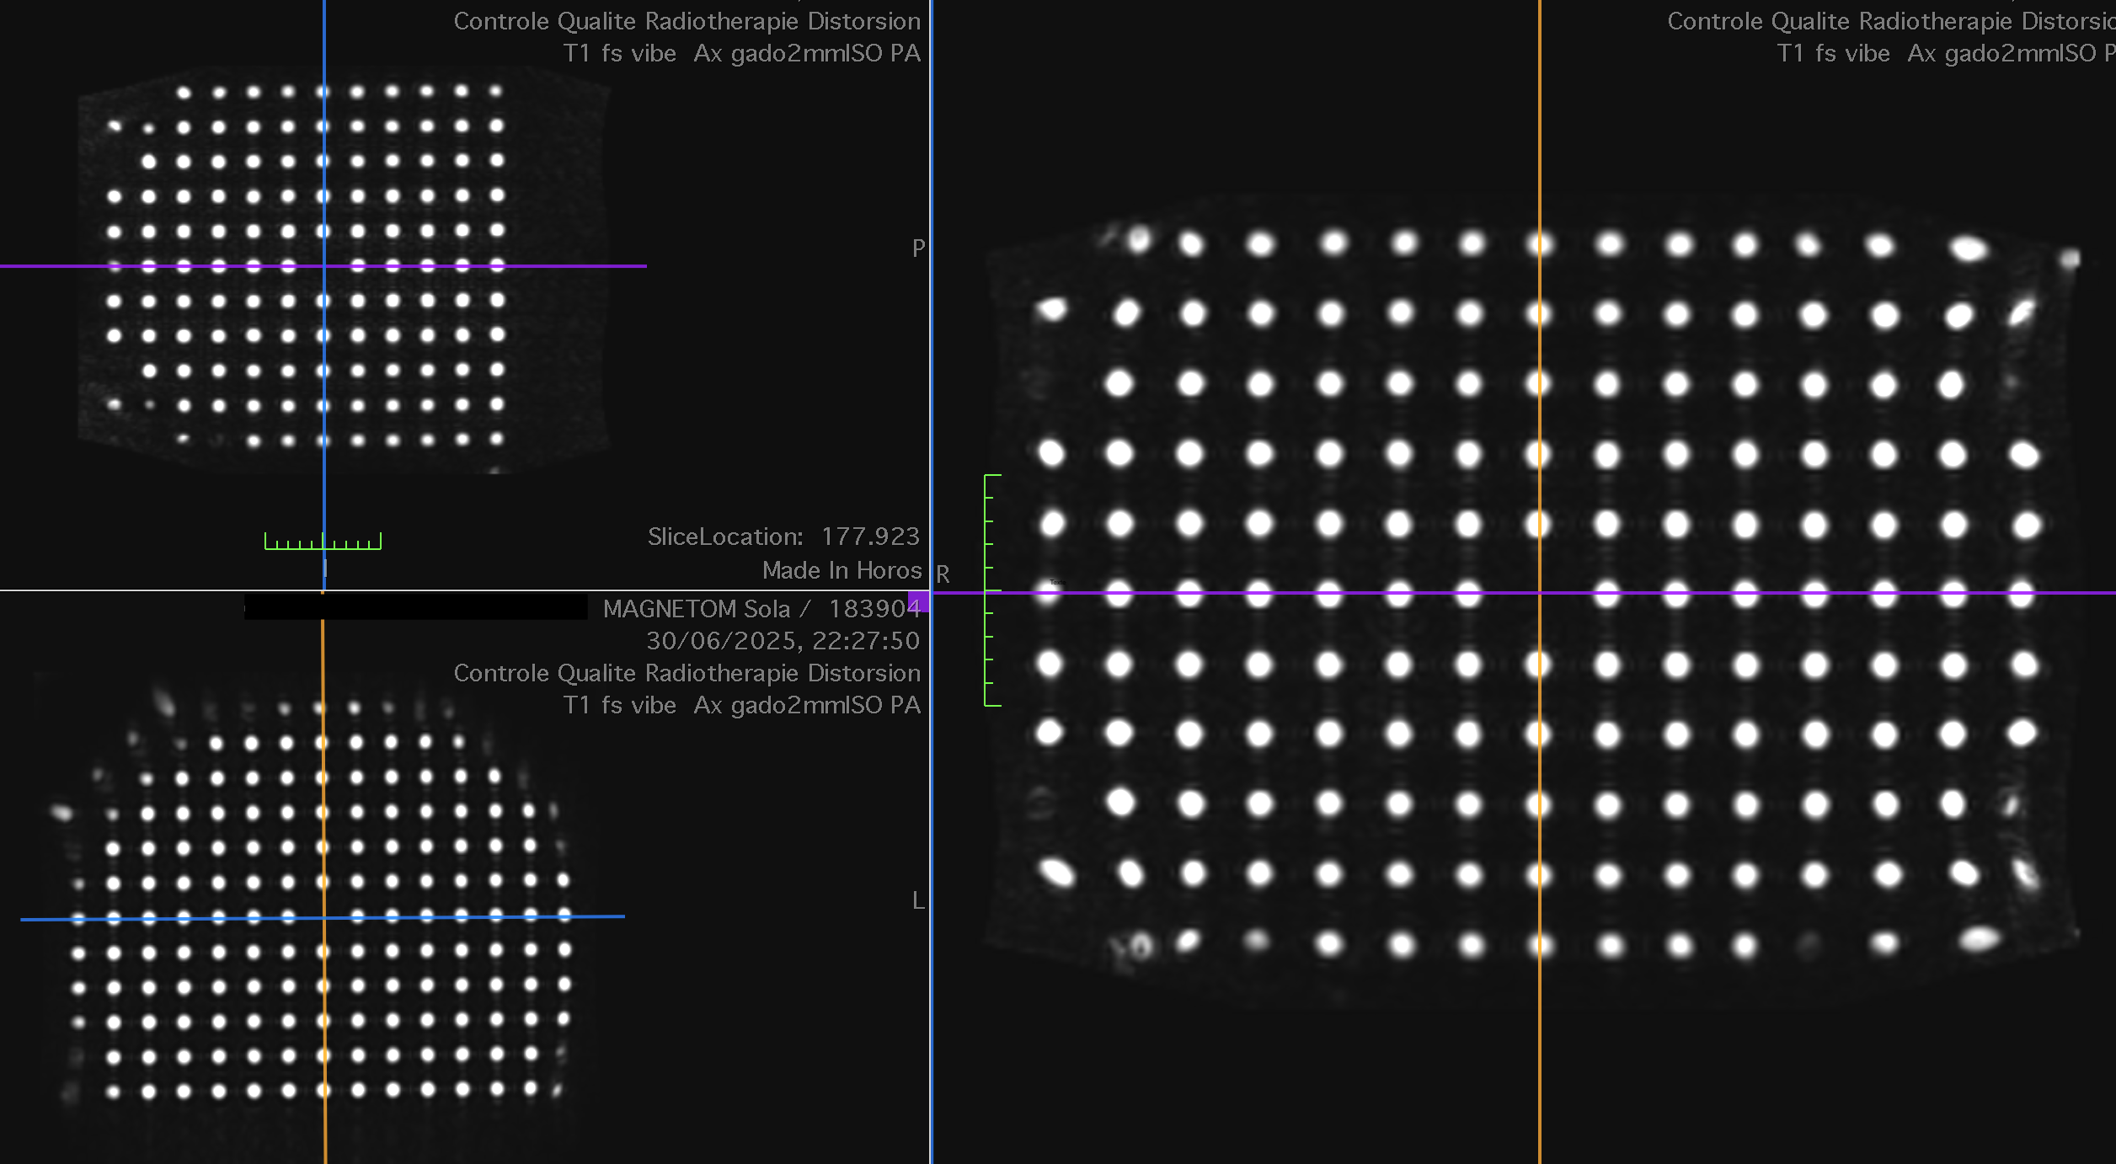This screenshot has height=1164, width=2116.
Task: Click the "MAGNETOM Sola / 183904" annotation
Action: tap(761, 608)
